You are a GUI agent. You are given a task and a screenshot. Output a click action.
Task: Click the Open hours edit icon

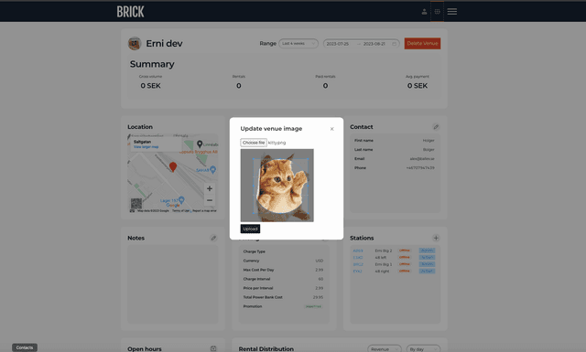(213, 348)
